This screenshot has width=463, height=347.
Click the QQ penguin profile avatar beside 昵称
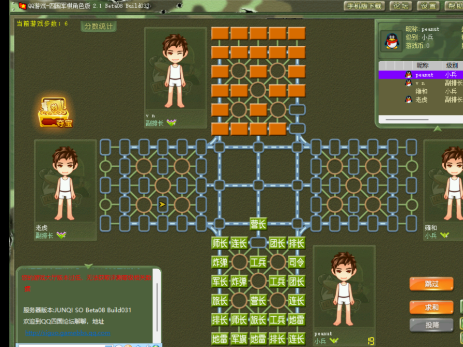click(x=392, y=41)
